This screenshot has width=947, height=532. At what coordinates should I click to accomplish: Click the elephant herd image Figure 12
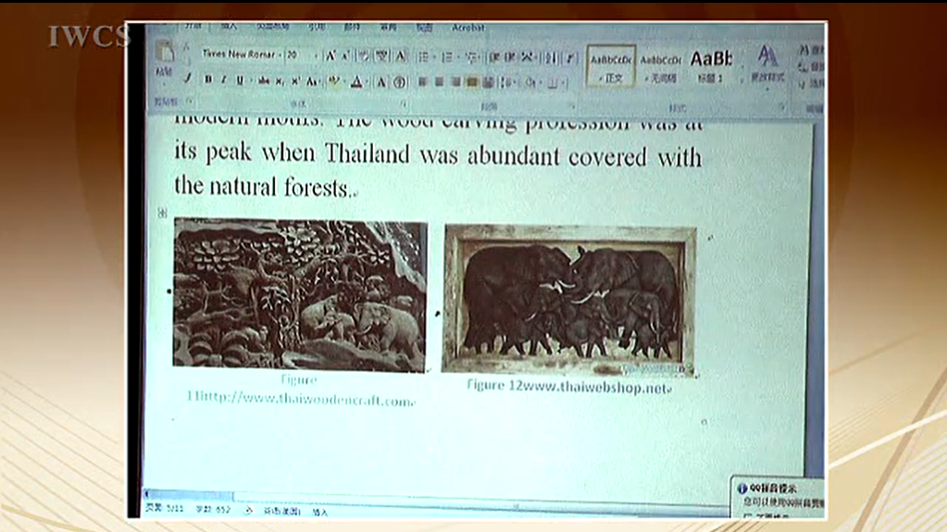pyautogui.click(x=569, y=299)
